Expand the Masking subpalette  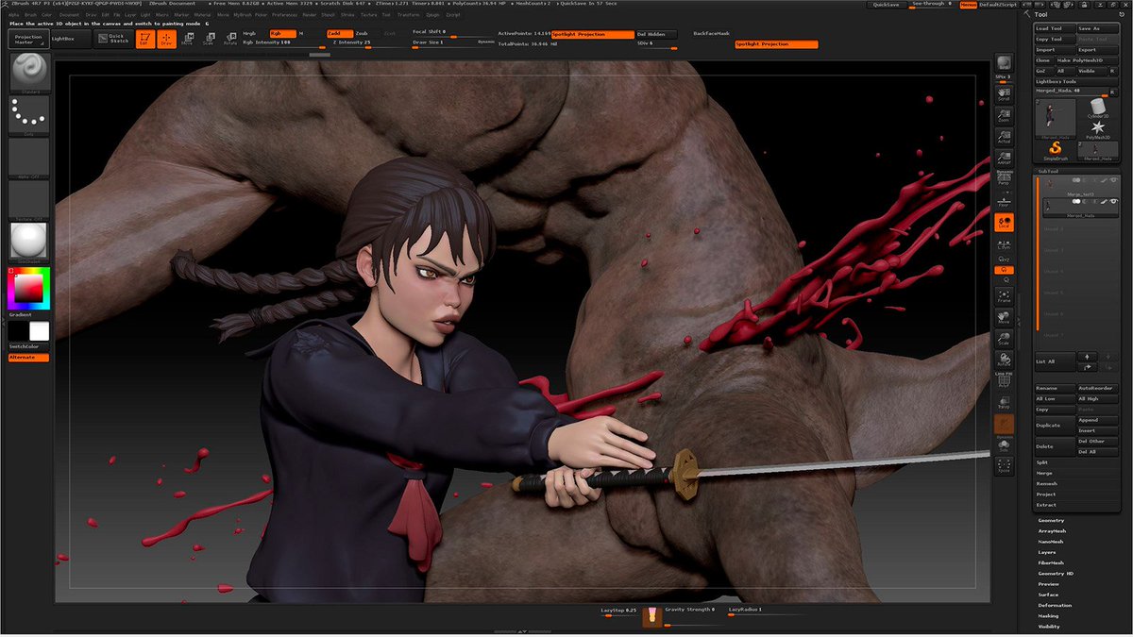[x=1049, y=615]
